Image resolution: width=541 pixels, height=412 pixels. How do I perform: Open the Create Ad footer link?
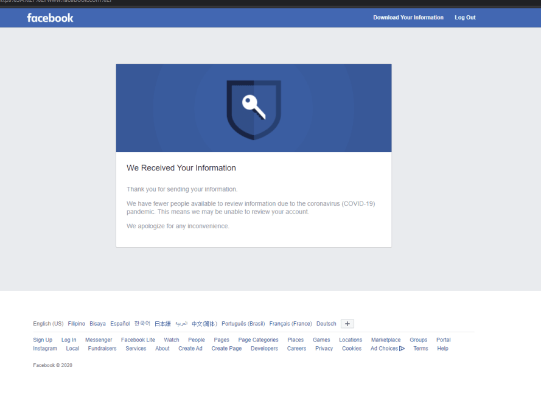(190, 349)
